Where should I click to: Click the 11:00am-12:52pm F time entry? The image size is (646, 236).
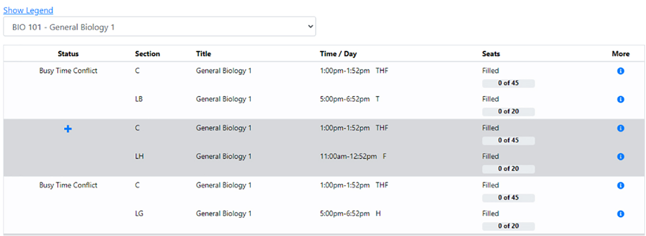click(353, 157)
